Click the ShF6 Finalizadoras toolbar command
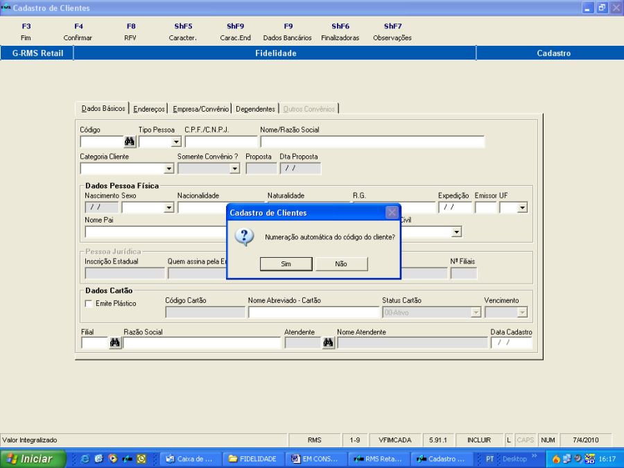This screenshot has height=468, width=624. (x=340, y=32)
